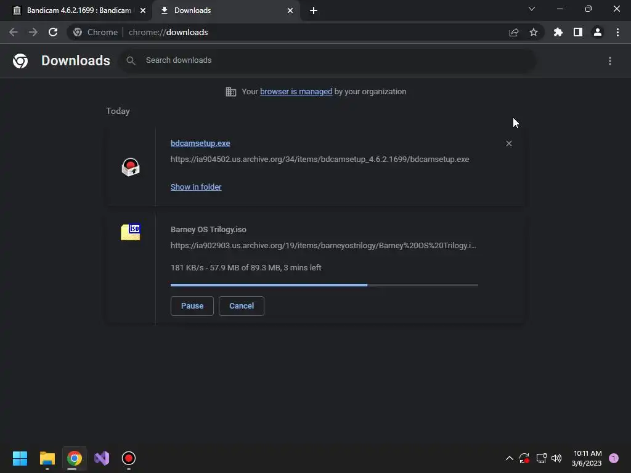Select the Downloads tab
631x473 pixels.
click(226, 10)
